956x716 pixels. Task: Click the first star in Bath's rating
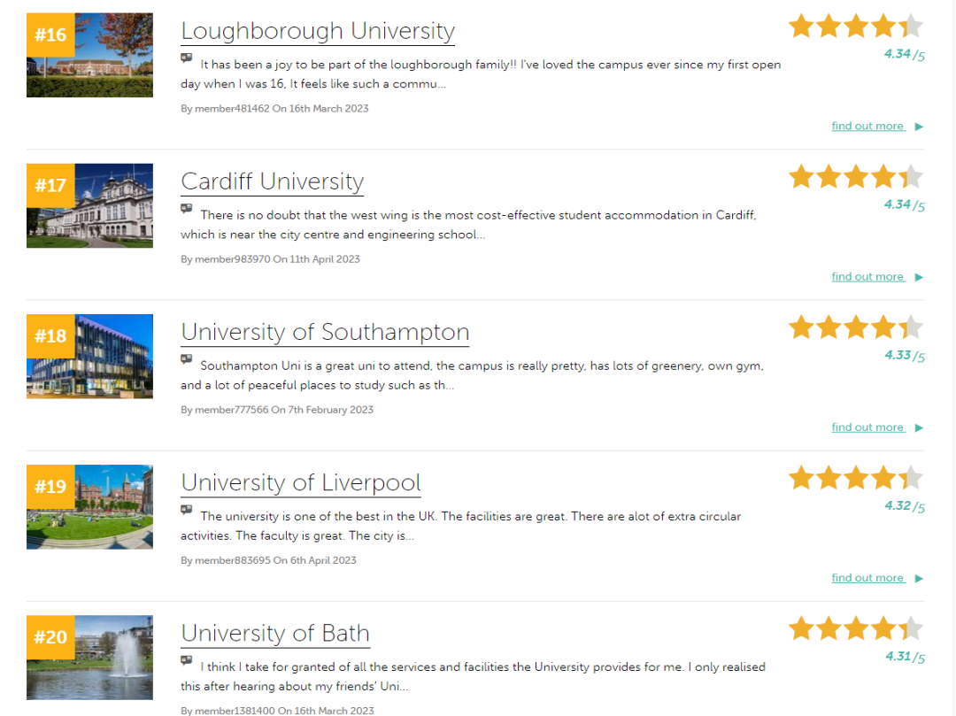coord(802,628)
